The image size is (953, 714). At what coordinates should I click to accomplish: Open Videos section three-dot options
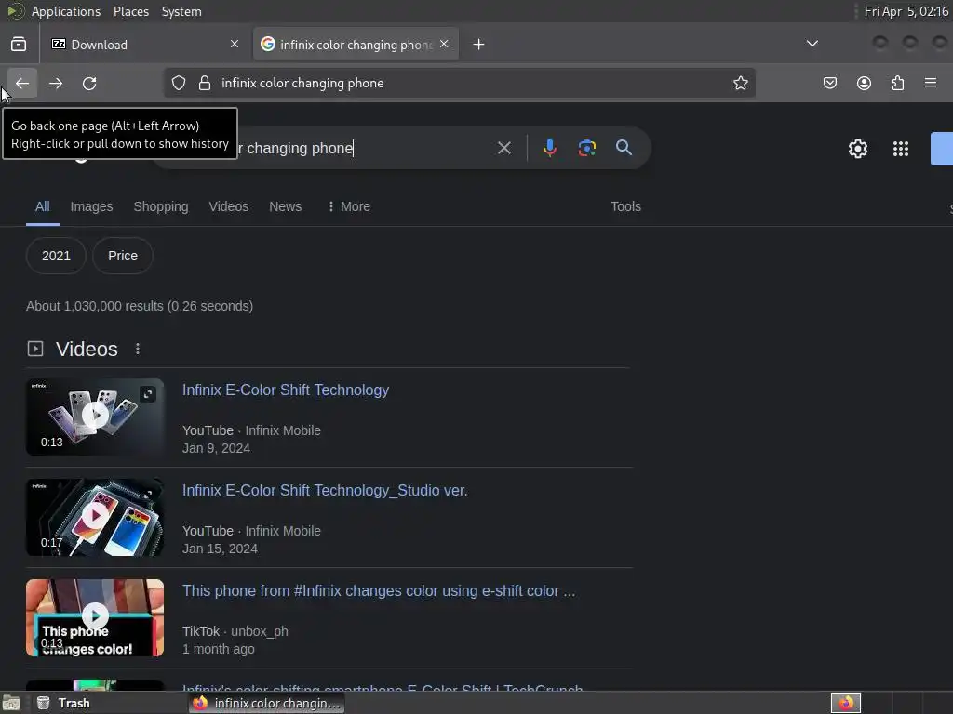coord(138,349)
